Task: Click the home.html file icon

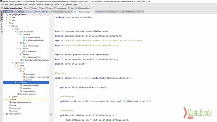Action: click(21, 88)
